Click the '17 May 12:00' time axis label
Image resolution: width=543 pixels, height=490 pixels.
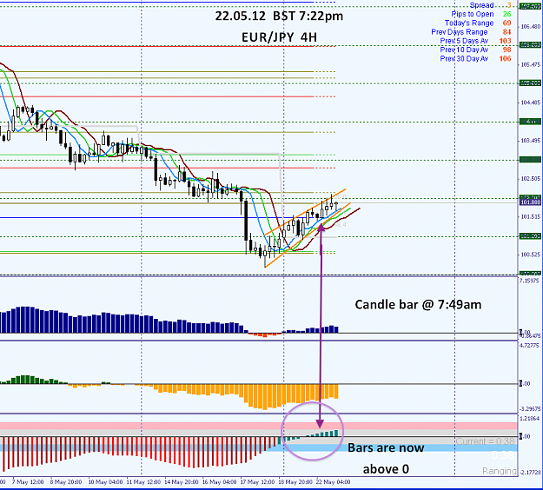(257, 482)
